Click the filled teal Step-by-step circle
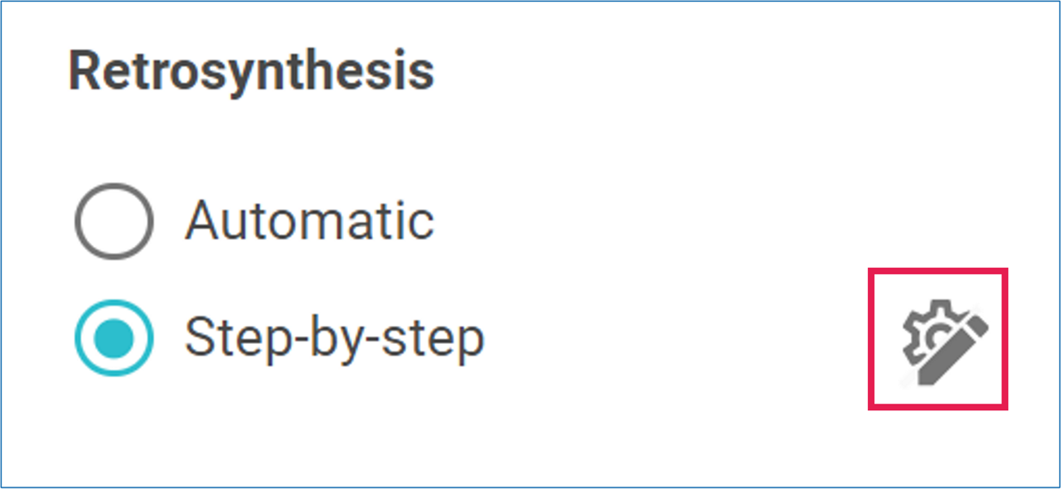 (x=114, y=338)
